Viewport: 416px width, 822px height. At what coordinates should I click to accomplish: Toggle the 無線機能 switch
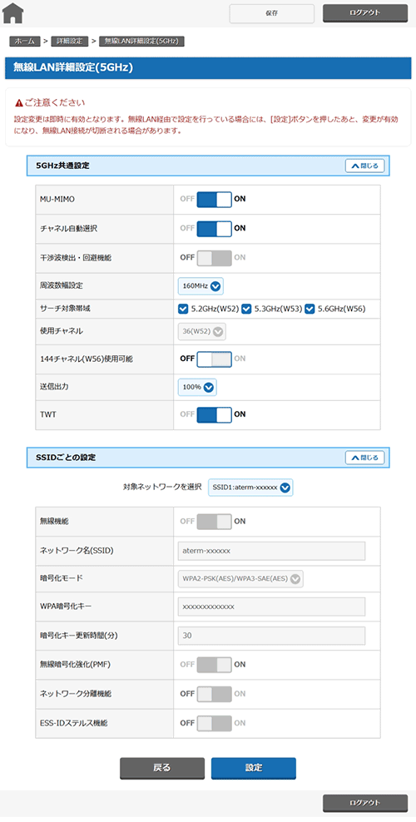215,522
